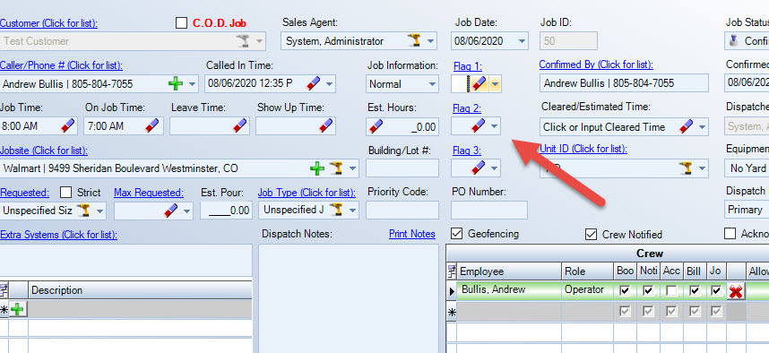This screenshot has height=353, width=769.
Task: Uncheck the Crew Notified checkbox
Action: click(591, 235)
